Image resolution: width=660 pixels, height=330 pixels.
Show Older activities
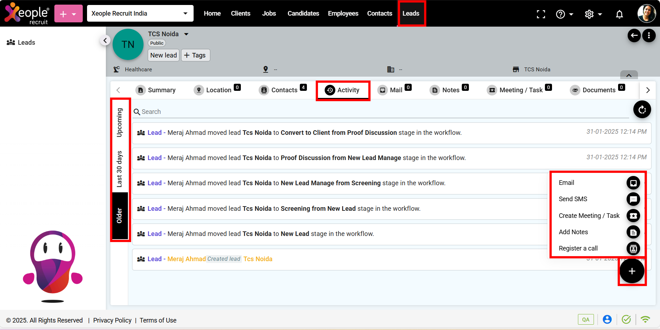tap(120, 216)
